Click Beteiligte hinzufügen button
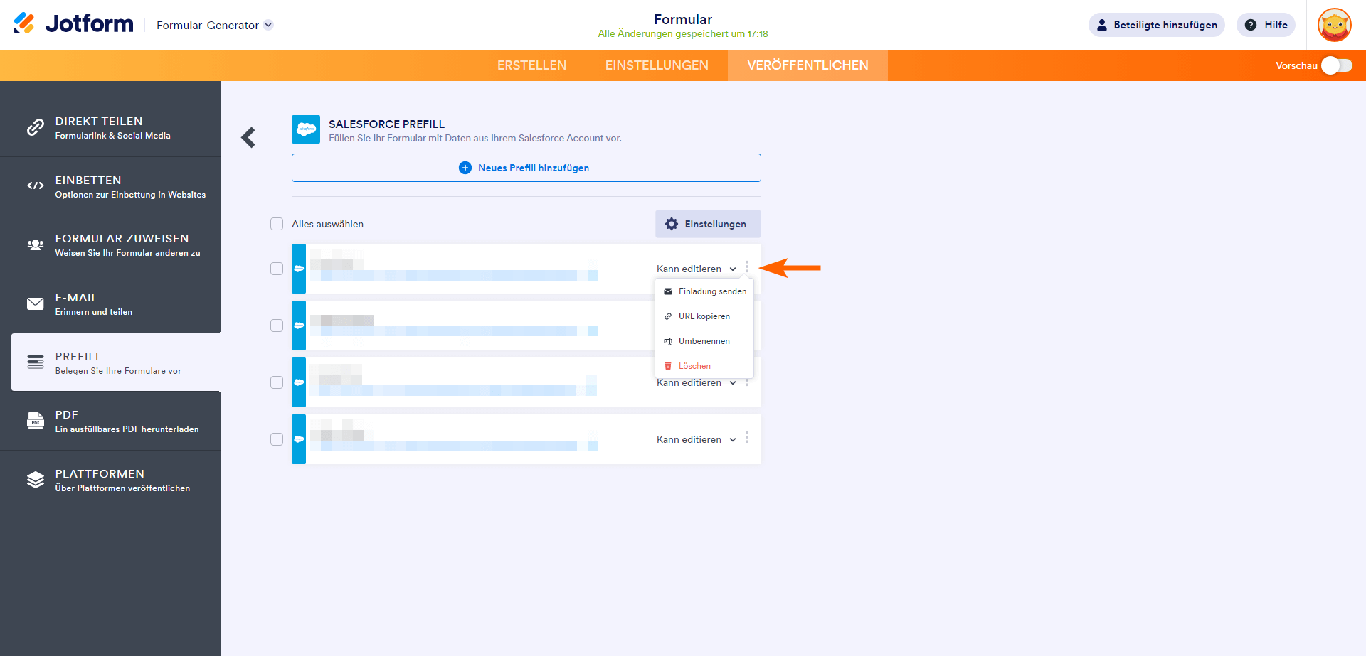Image resolution: width=1366 pixels, height=656 pixels. click(x=1156, y=25)
